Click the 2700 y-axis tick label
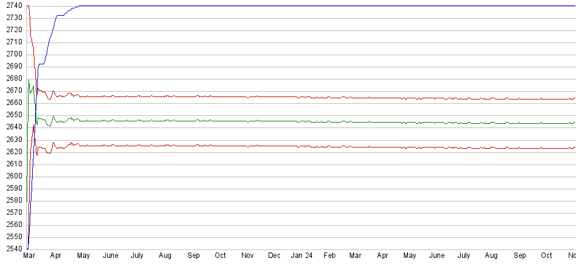Screen dimensions: 576x264 click(15, 54)
